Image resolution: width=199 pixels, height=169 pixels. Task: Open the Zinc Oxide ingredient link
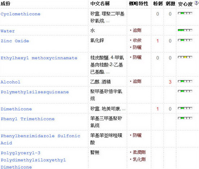click(15, 41)
